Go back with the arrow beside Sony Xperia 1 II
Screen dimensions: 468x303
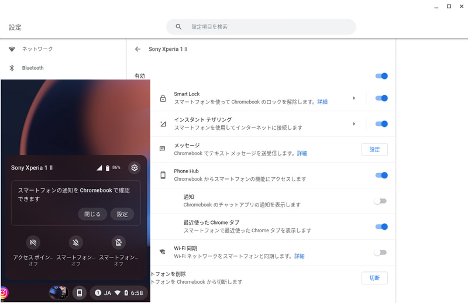pyautogui.click(x=137, y=49)
